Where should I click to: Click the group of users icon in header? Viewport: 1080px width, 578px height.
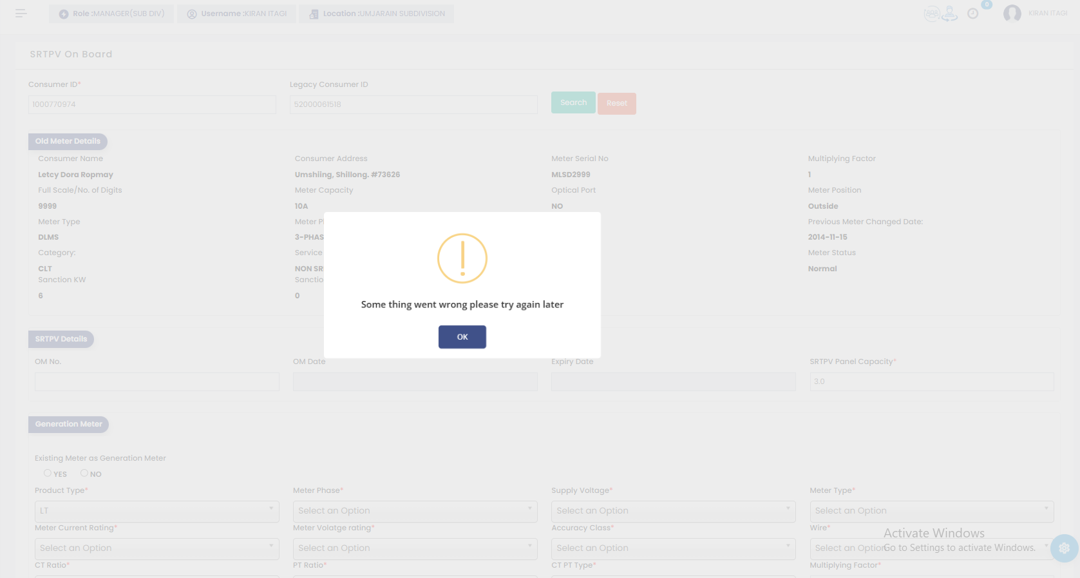point(931,14)
